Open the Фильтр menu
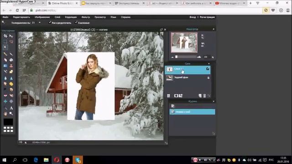 [x=86, y=17]
